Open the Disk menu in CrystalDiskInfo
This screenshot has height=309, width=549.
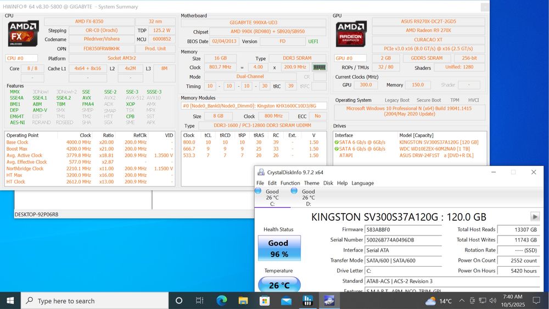(x=328, y=183)
